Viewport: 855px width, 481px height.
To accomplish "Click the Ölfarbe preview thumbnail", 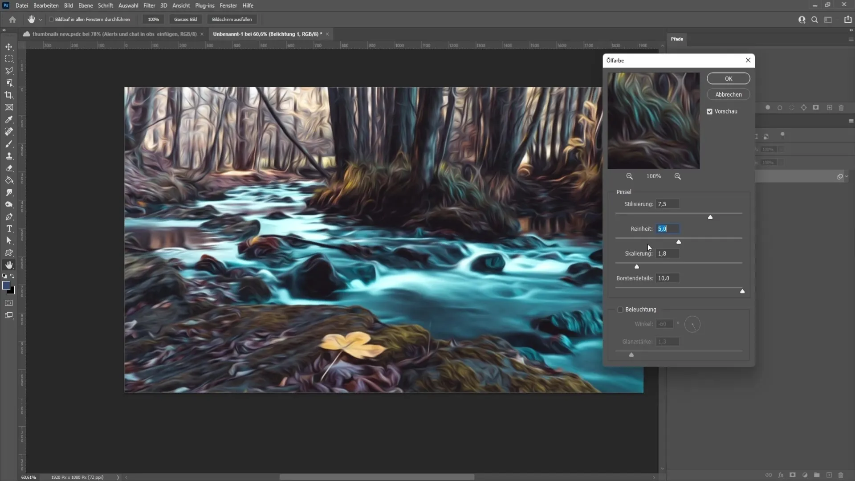I will [654, 121].
